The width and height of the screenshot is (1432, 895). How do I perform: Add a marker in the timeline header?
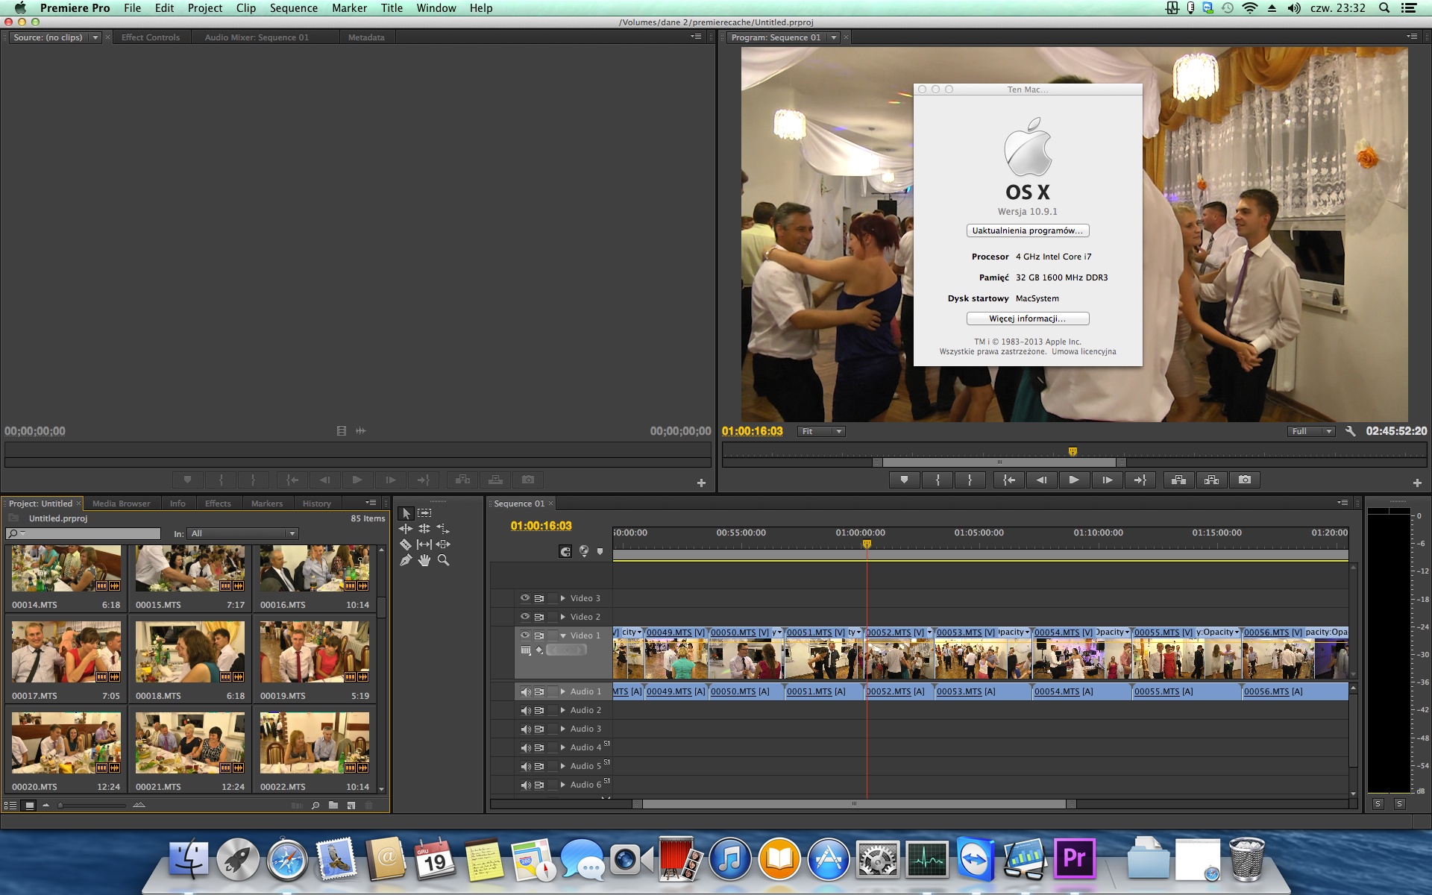click(600, 552)
